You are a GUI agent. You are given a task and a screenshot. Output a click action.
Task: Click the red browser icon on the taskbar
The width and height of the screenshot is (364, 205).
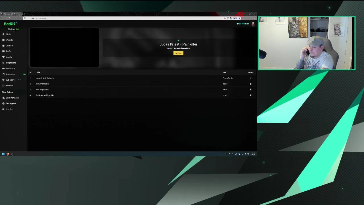pos(8,154)
